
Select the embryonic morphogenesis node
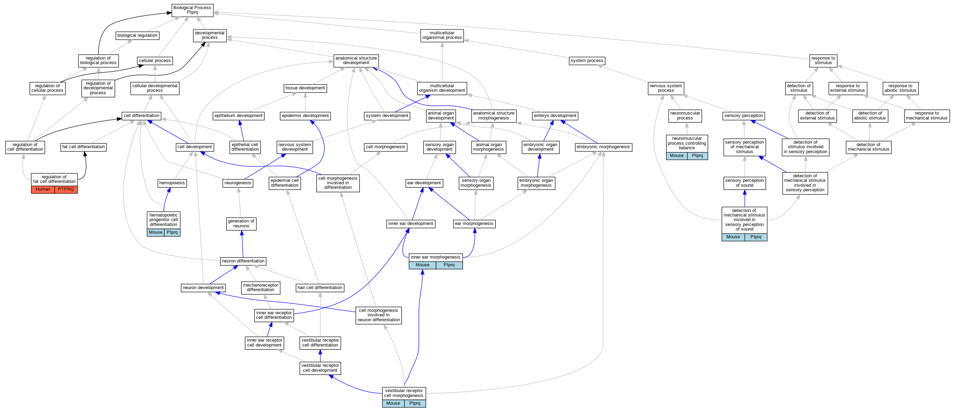pyautogui.click(x=603, y=147)
